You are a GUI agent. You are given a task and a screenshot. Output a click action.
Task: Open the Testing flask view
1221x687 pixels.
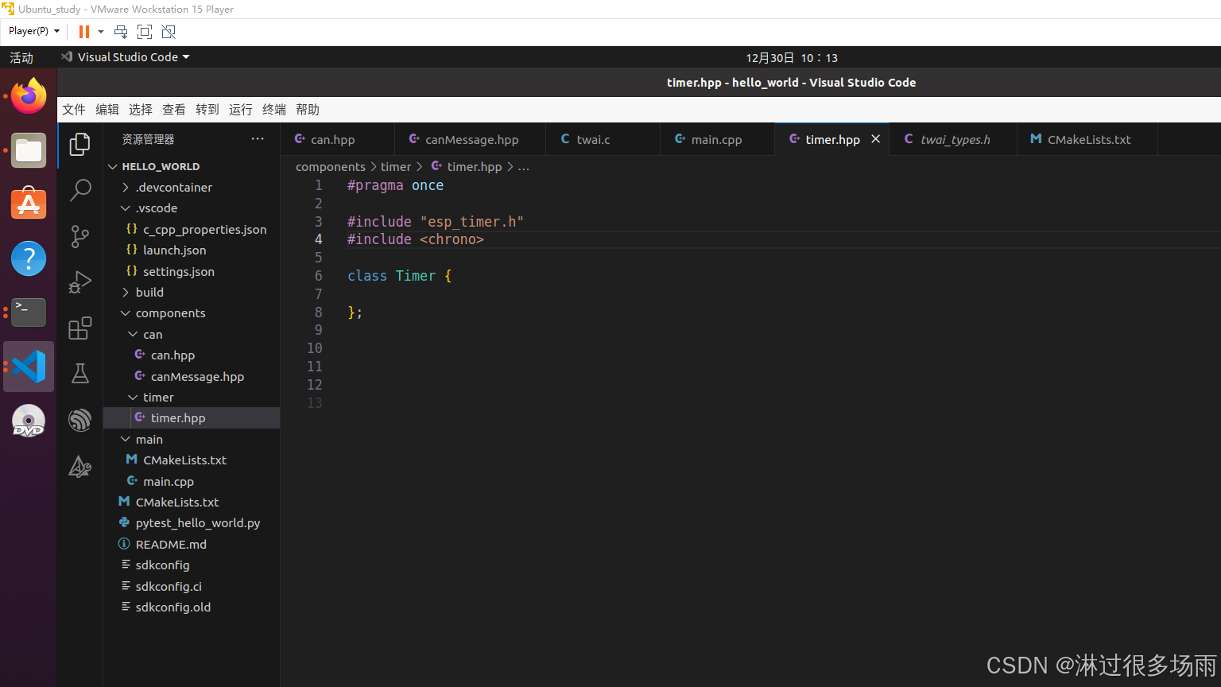click(x=80, y=374)
